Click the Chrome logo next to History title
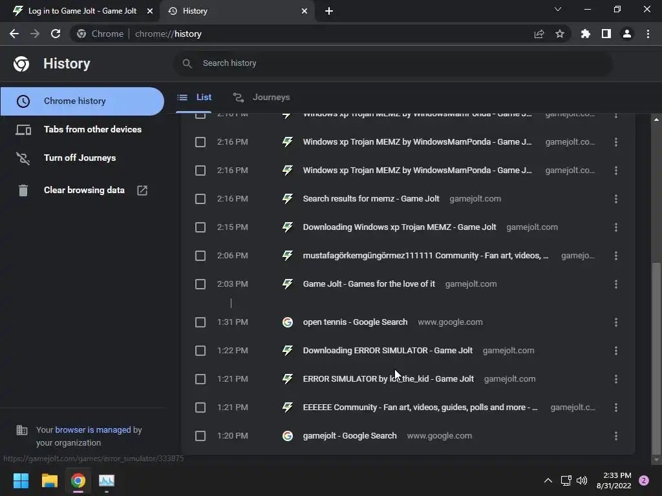Image resolution: width=662 pixels, height=496 pixels. [21, 64]
